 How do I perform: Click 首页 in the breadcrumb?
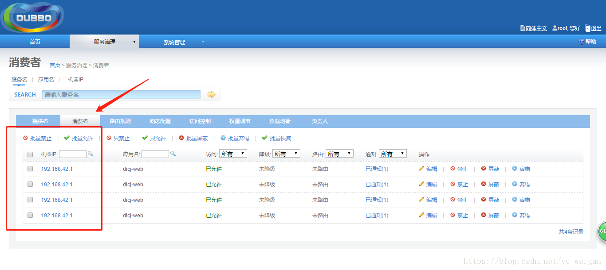pyautogui.click(x=55, y=66)
